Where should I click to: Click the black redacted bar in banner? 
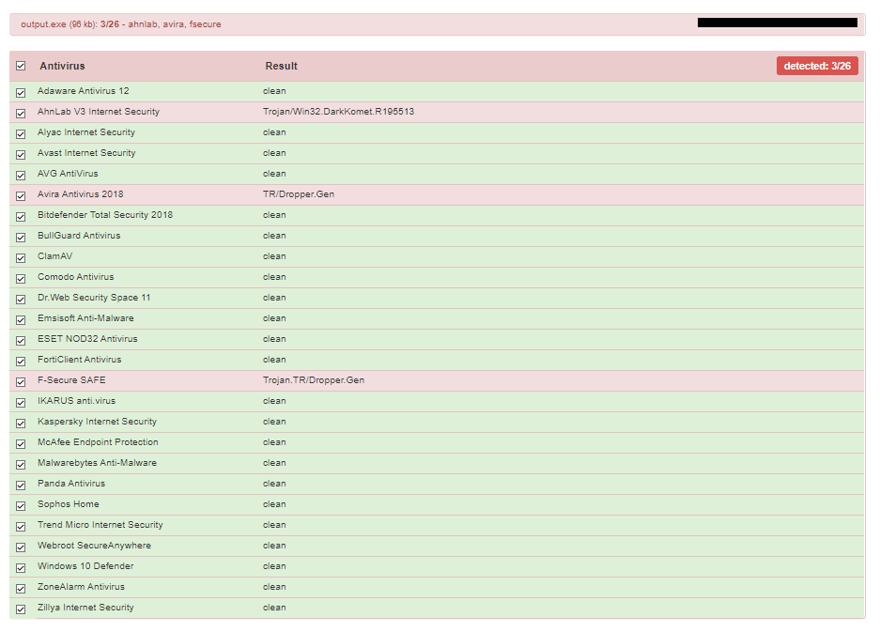[x=778, y=23]
